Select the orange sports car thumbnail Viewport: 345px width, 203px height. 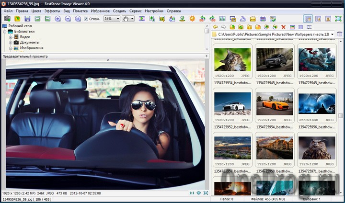(x=275, y=103)
